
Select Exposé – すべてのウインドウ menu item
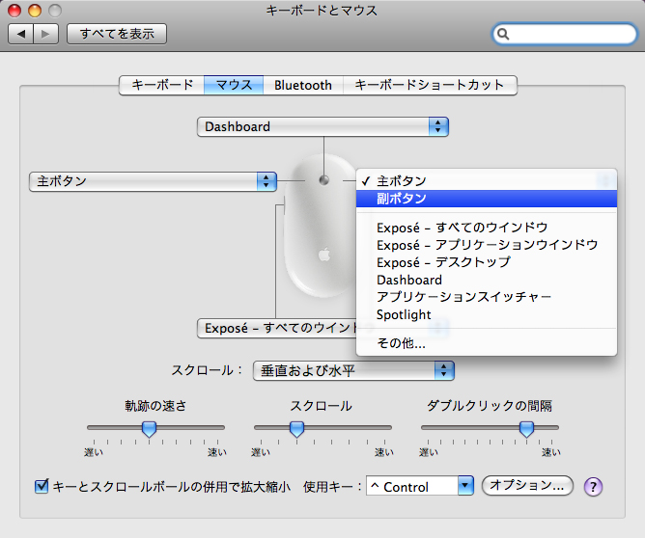click(487, 228)
